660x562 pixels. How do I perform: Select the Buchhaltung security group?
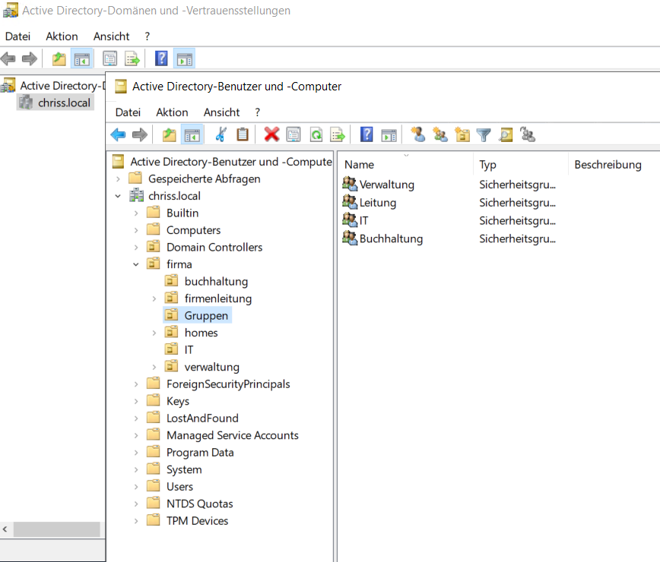[x=391, y=238]
